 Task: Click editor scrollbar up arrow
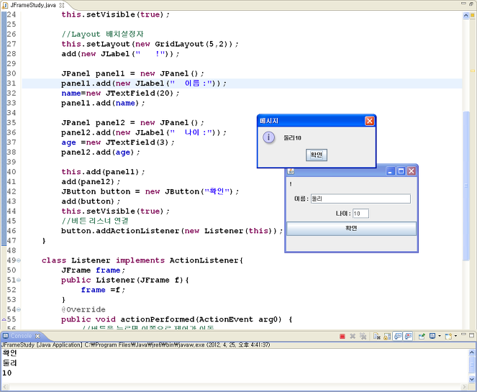pos(465,16)
